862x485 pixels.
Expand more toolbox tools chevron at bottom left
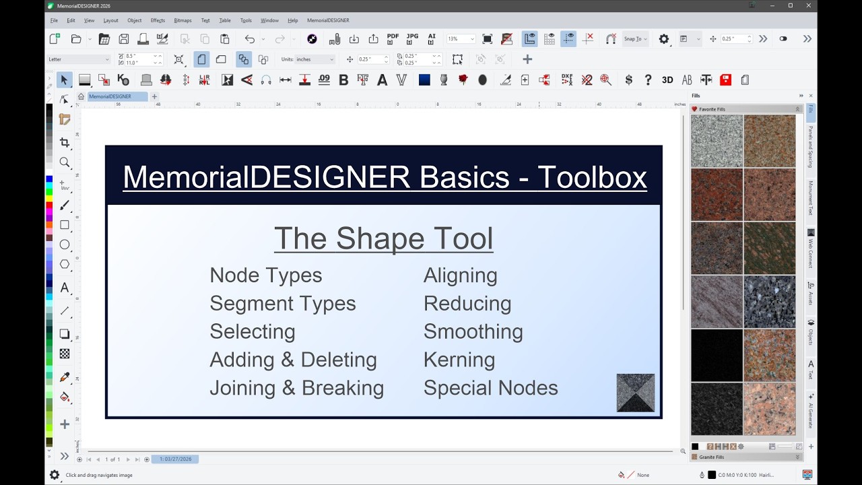click(x=65, y=456)
